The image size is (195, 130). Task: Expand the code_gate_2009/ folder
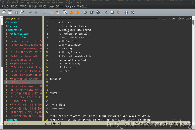click(19, 34)
